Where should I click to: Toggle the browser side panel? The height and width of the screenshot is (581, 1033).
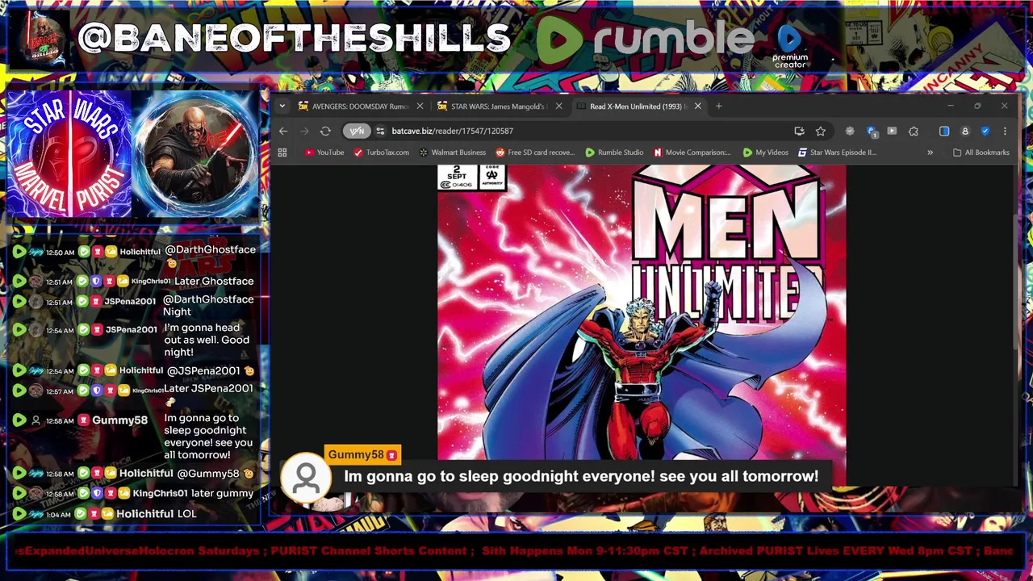pos(944,131)
